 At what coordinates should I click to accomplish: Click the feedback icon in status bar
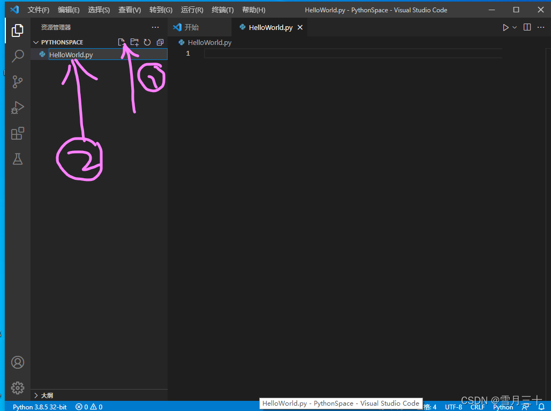point(526,407)
